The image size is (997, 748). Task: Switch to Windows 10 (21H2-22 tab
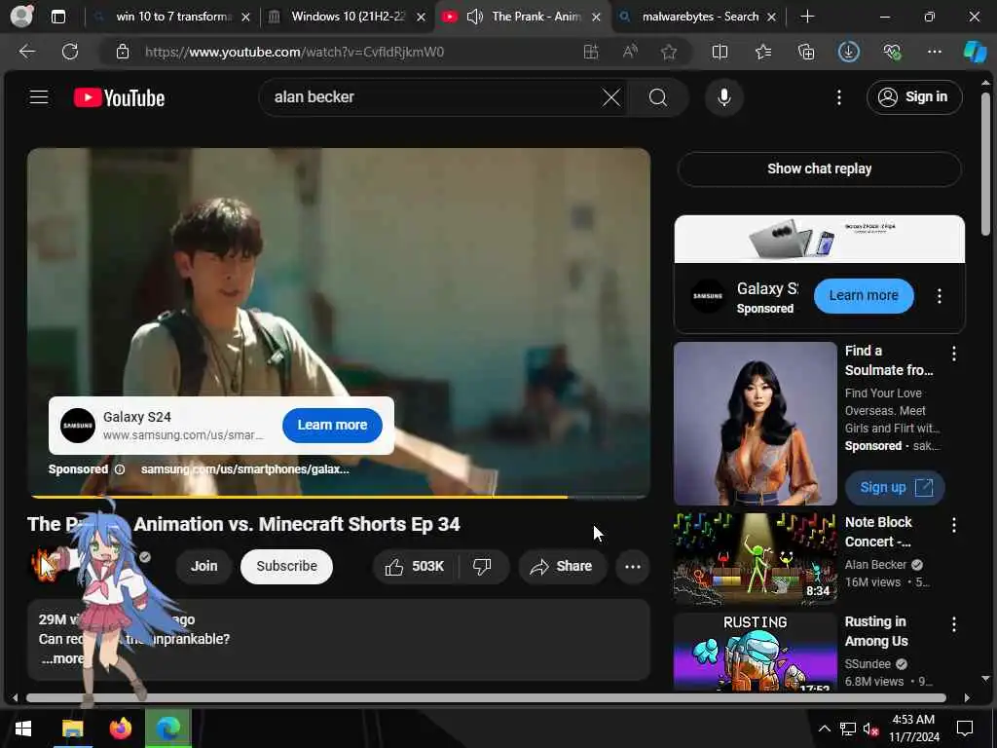point(348,17)
